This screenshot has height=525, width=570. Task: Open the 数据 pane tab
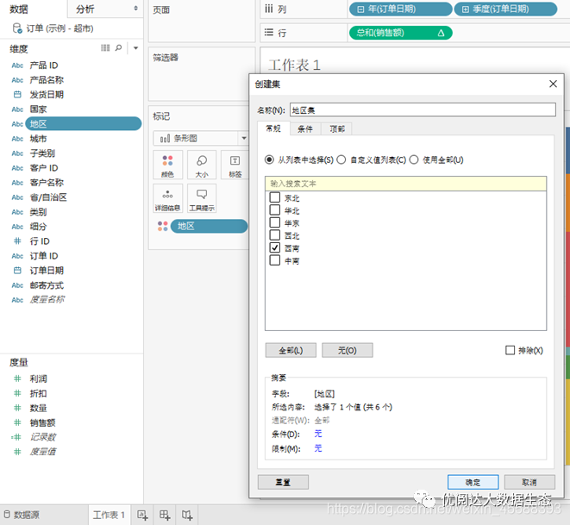19,9
